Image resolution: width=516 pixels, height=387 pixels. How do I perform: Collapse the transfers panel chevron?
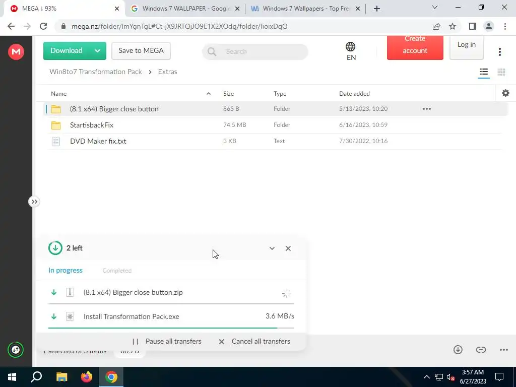272,248
